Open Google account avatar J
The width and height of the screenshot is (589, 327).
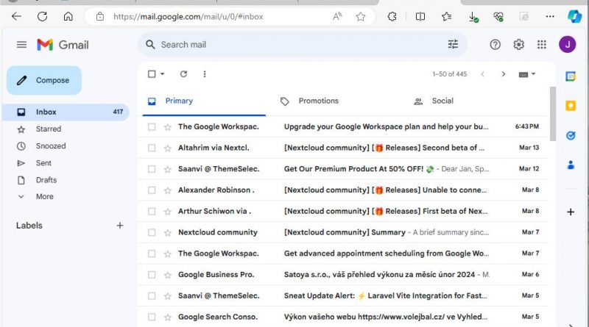[x=567, y=45]
